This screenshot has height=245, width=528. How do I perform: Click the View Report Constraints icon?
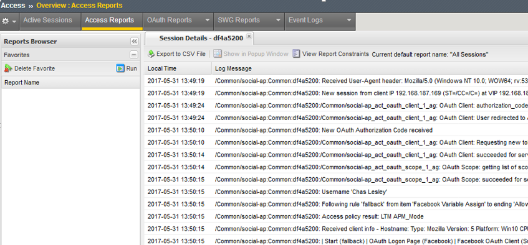296,53
